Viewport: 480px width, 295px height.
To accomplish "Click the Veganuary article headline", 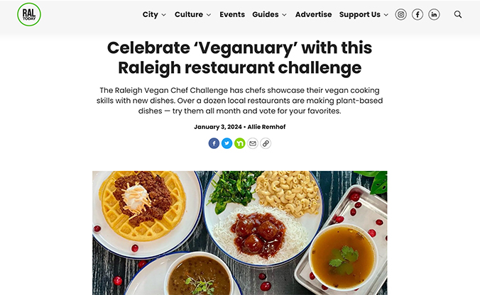I will [x=240, y=57].
